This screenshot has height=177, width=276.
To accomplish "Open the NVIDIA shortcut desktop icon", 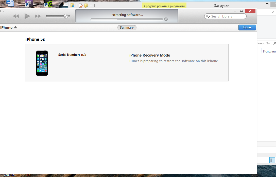I will [48, 3].
